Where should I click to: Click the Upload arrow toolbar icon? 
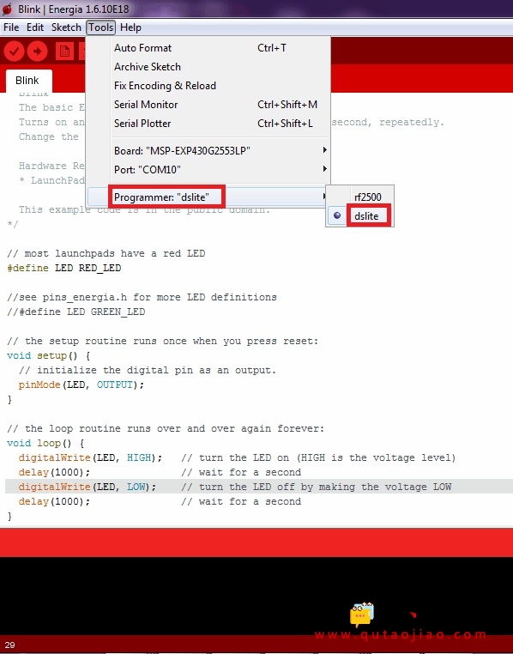(38, 51)
